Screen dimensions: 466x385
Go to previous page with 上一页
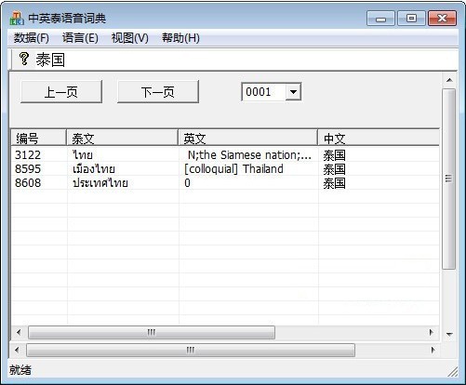click(61, 92)
